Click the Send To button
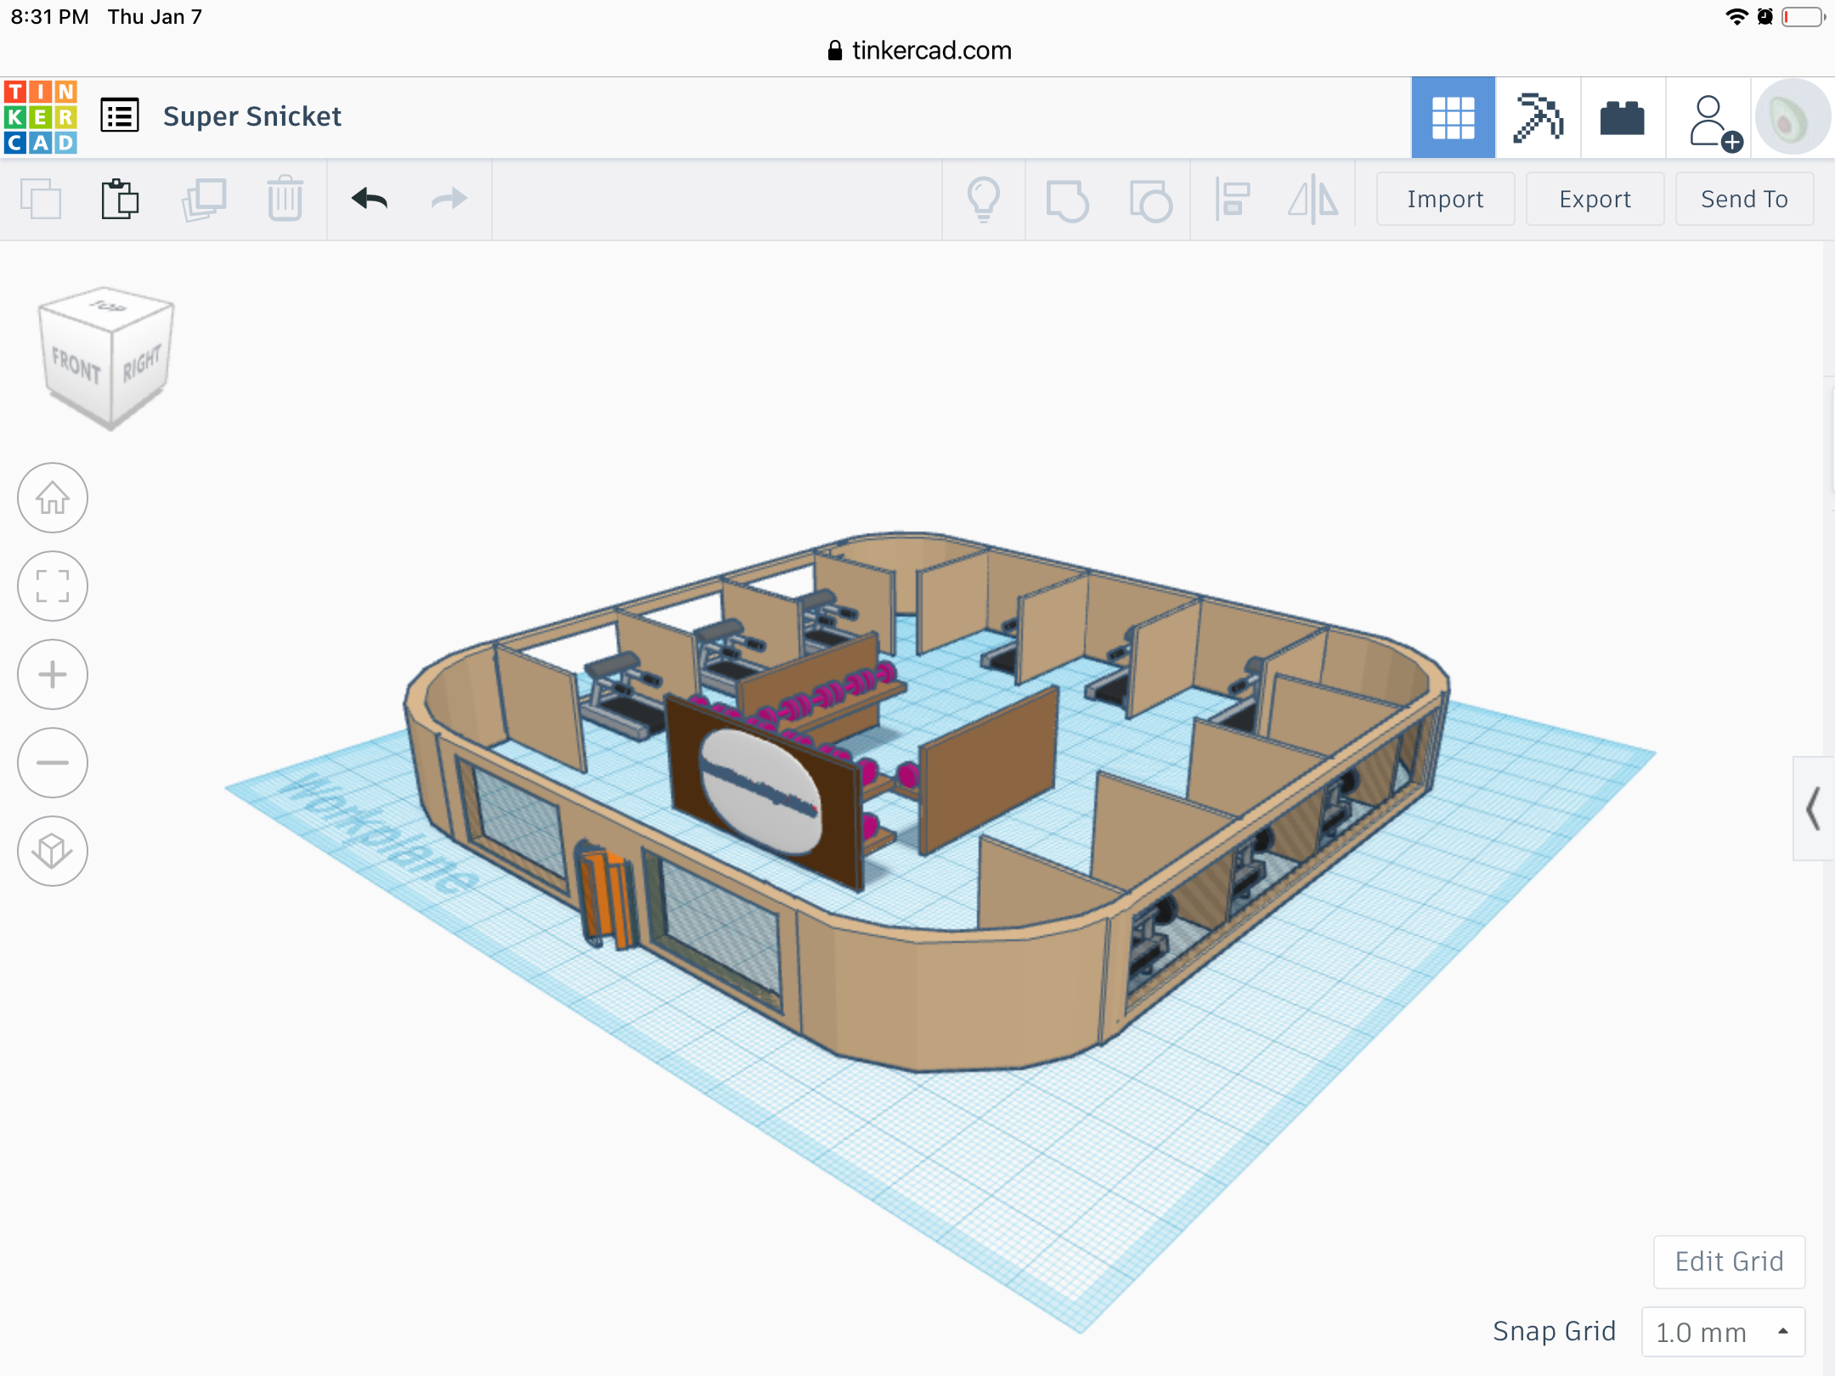Viewport: 1835px width, 1376px height. 1744,199
